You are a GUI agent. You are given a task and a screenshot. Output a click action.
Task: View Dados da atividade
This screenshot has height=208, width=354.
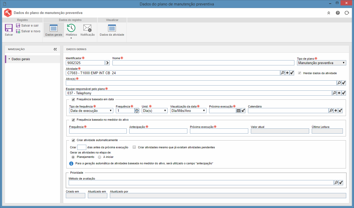[112, 30]
